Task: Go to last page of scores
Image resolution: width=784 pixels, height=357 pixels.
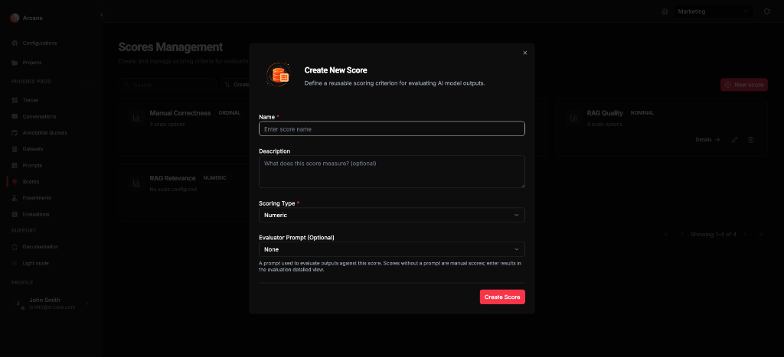Action: click(x=761, y=234)
